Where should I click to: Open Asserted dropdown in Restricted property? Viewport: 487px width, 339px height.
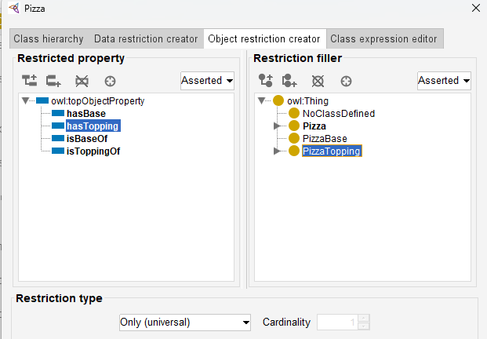(x=207, y=81)
